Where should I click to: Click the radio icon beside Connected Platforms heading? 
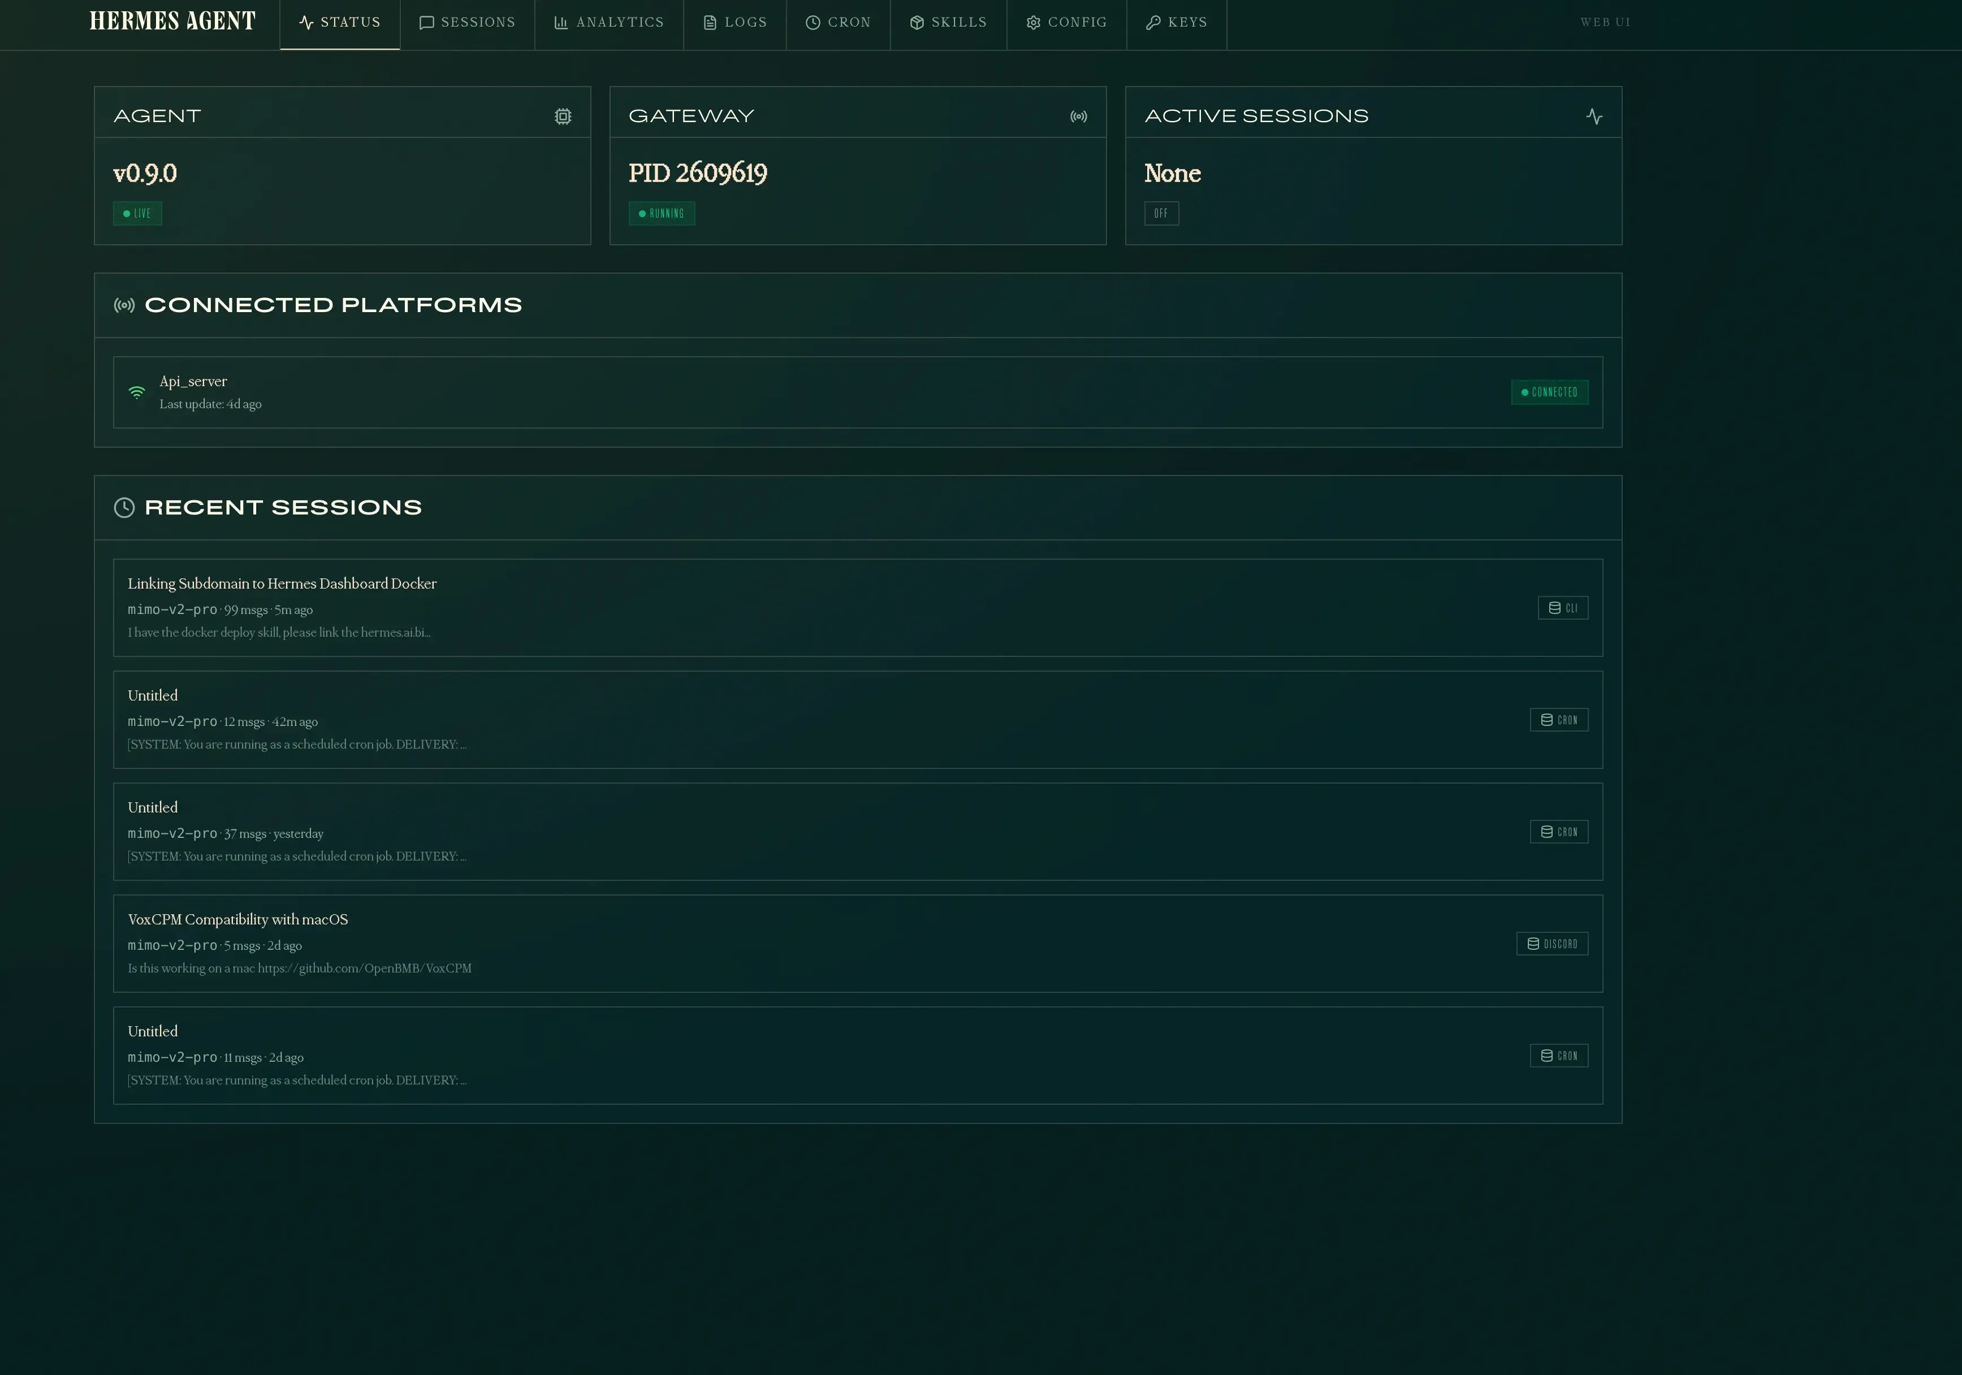pyautogui.click(x=124, y=304)
